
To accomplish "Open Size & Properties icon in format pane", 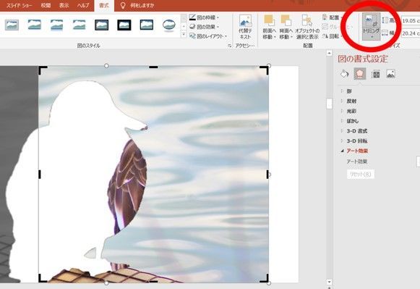I will (376, 74).
